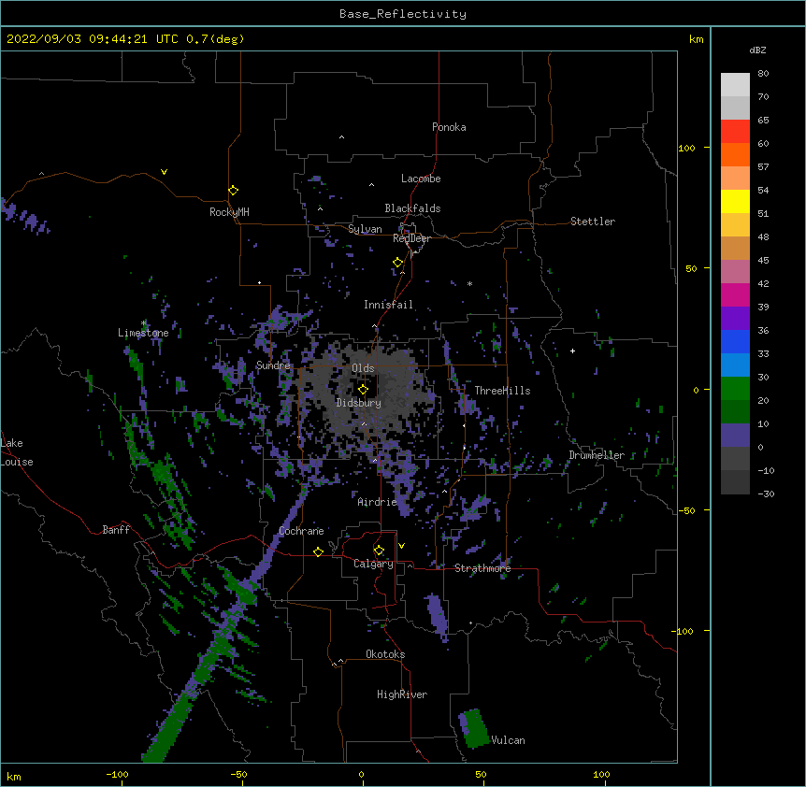
Task: Click the Drumheller city label
Action: tap(597, 455)
